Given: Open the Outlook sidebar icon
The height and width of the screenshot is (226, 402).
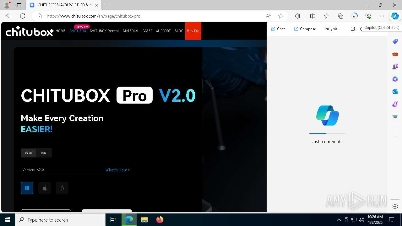Looking at the screenshot, I should (395, 92).
